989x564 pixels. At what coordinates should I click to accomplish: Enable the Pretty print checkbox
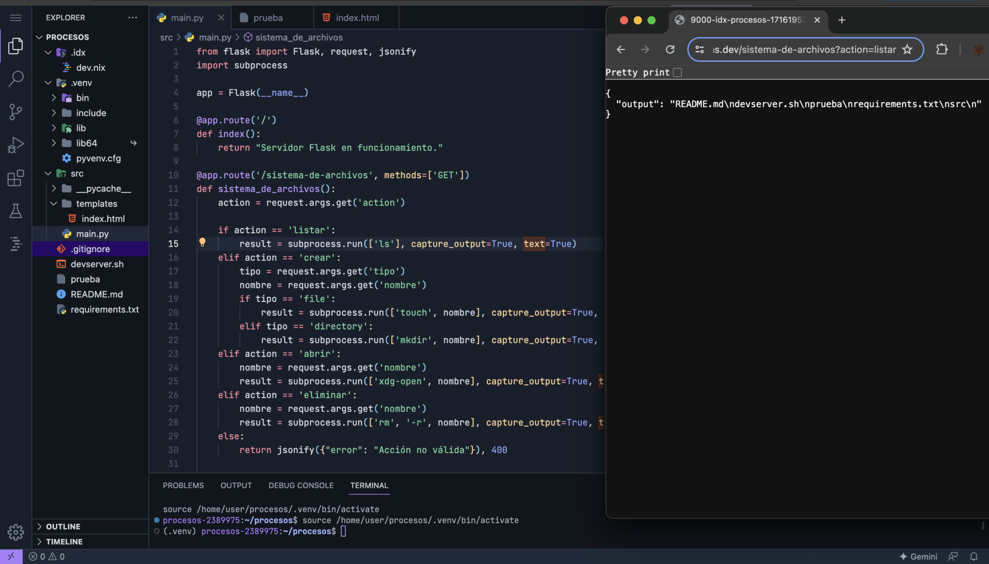(x=678, y=72)
